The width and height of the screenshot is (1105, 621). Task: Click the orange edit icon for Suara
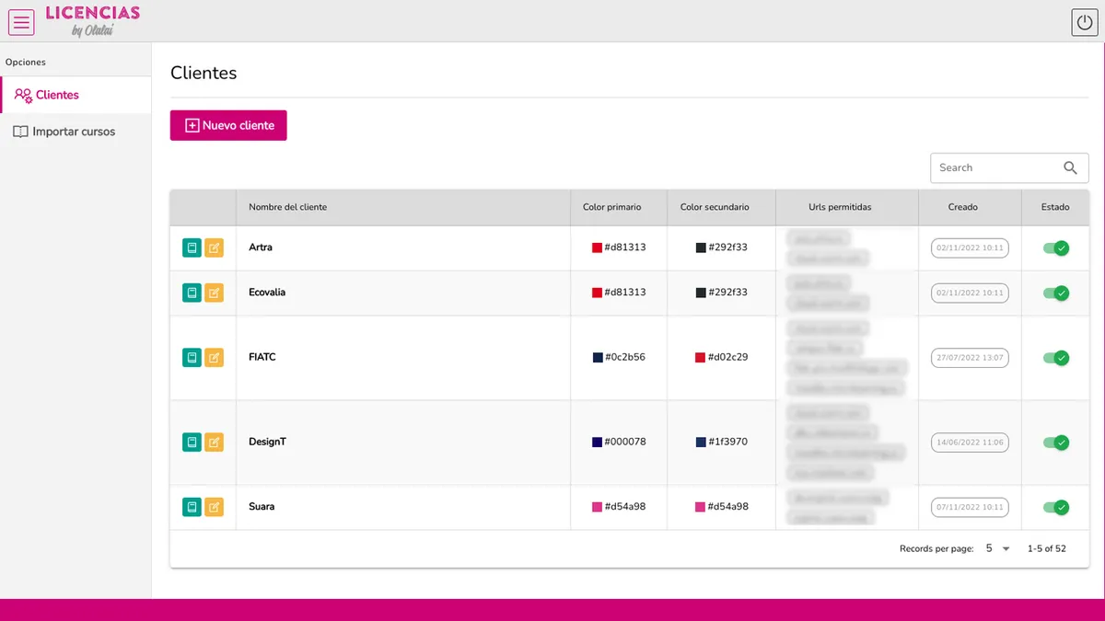[214, 507]
